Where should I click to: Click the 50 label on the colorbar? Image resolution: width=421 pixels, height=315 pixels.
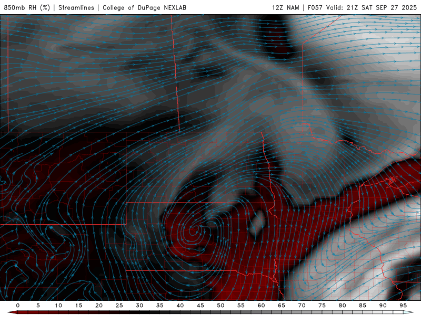pos(220,306)
